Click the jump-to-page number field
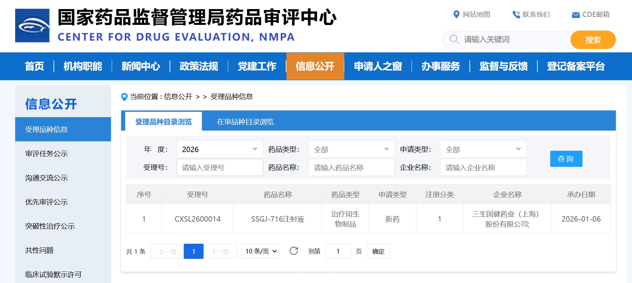This screenshot has width=632, height=283. click(x=338, y=251)
